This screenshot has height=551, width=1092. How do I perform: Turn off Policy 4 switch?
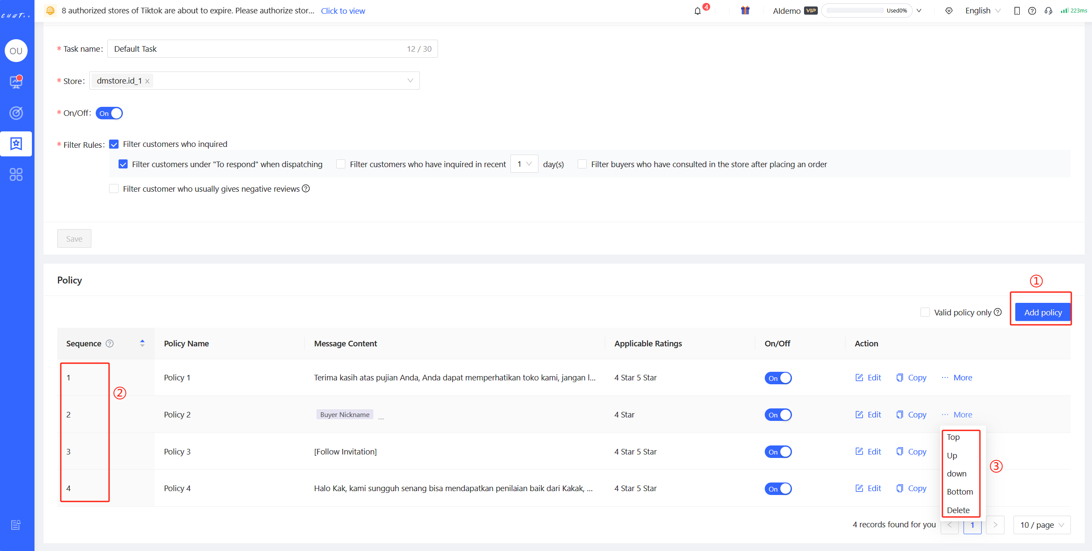tap(778, 489)
